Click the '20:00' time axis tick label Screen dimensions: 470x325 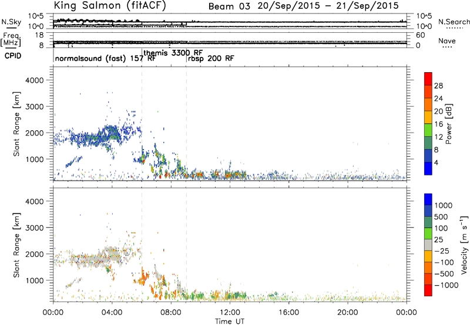pos(348,313)
